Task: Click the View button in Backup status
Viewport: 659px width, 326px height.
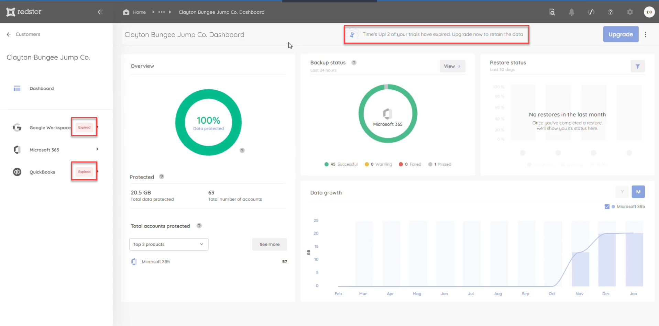Action: click(x=452, y=66)
